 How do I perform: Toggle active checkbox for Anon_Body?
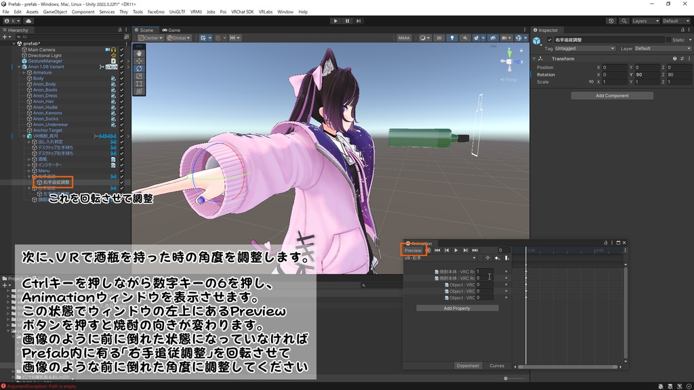coord(122,84)
